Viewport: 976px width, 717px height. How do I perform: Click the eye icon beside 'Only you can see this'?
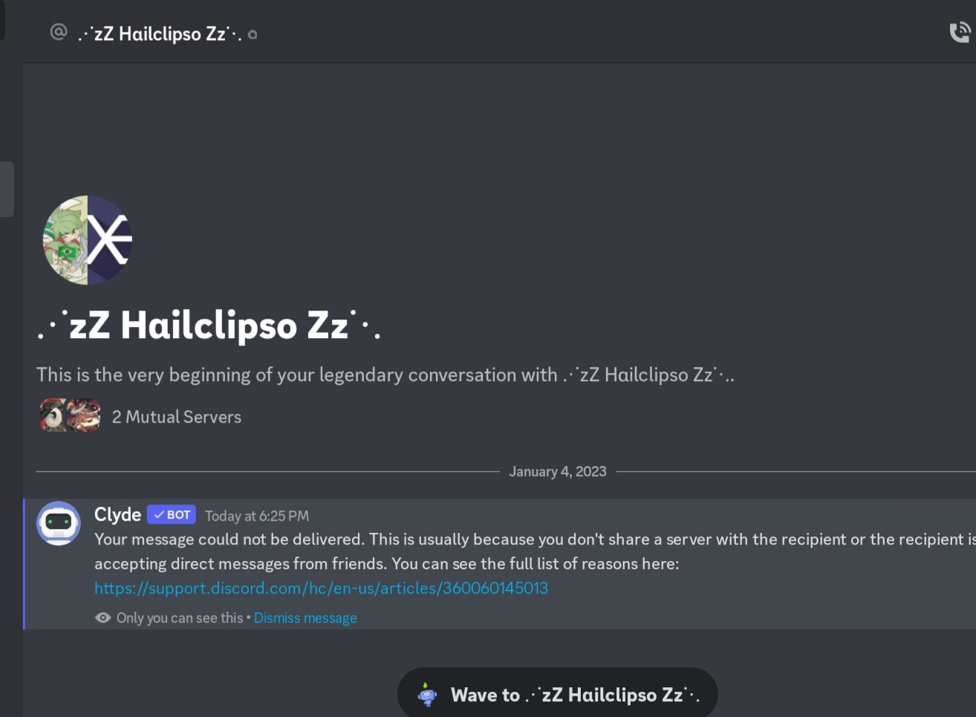coord(103,617)
